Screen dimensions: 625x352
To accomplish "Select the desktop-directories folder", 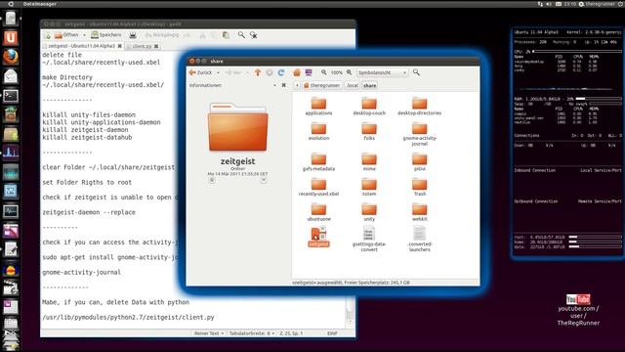I will [419, 107].
